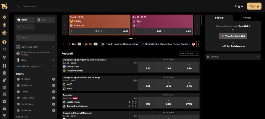Click the Ice Hockey puck icon

coord(18,104)
